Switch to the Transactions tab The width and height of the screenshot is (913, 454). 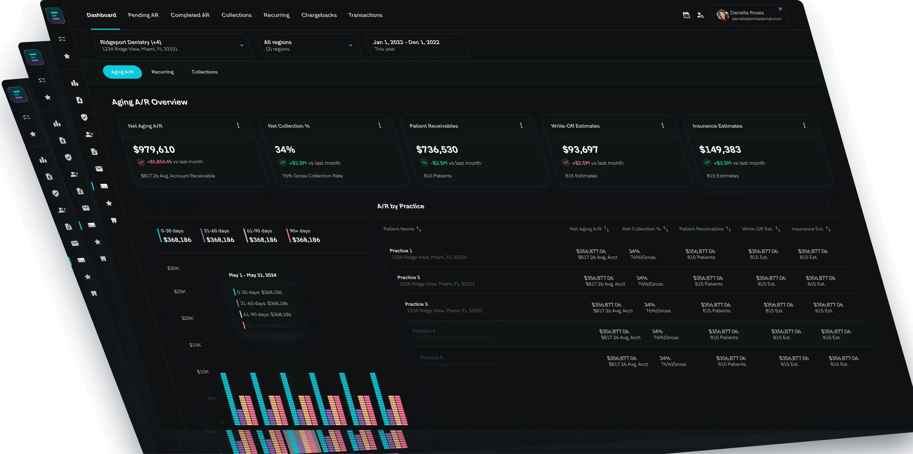click(365, 15)
